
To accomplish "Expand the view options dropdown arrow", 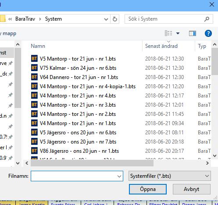I will pyautogui.click(x=178, y=33).
